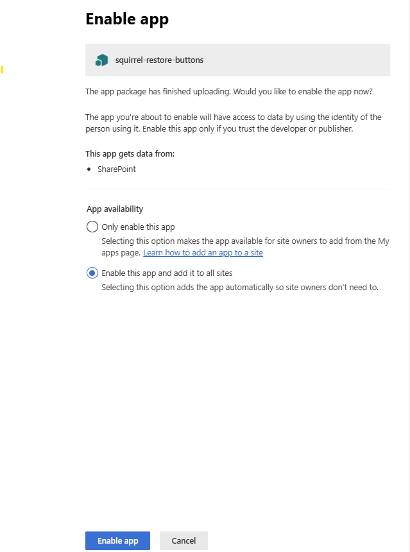The width and height of the screenshot is (410, 552).
Task: Click the blue Enable app button
Action: tap(117, 540)
